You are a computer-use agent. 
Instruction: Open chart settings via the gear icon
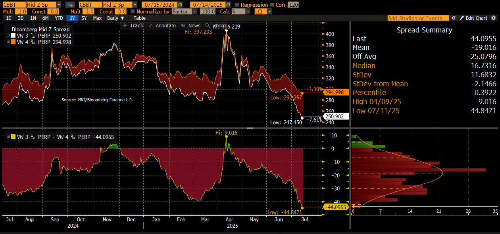pyautogui.click(x=493, y=18)
